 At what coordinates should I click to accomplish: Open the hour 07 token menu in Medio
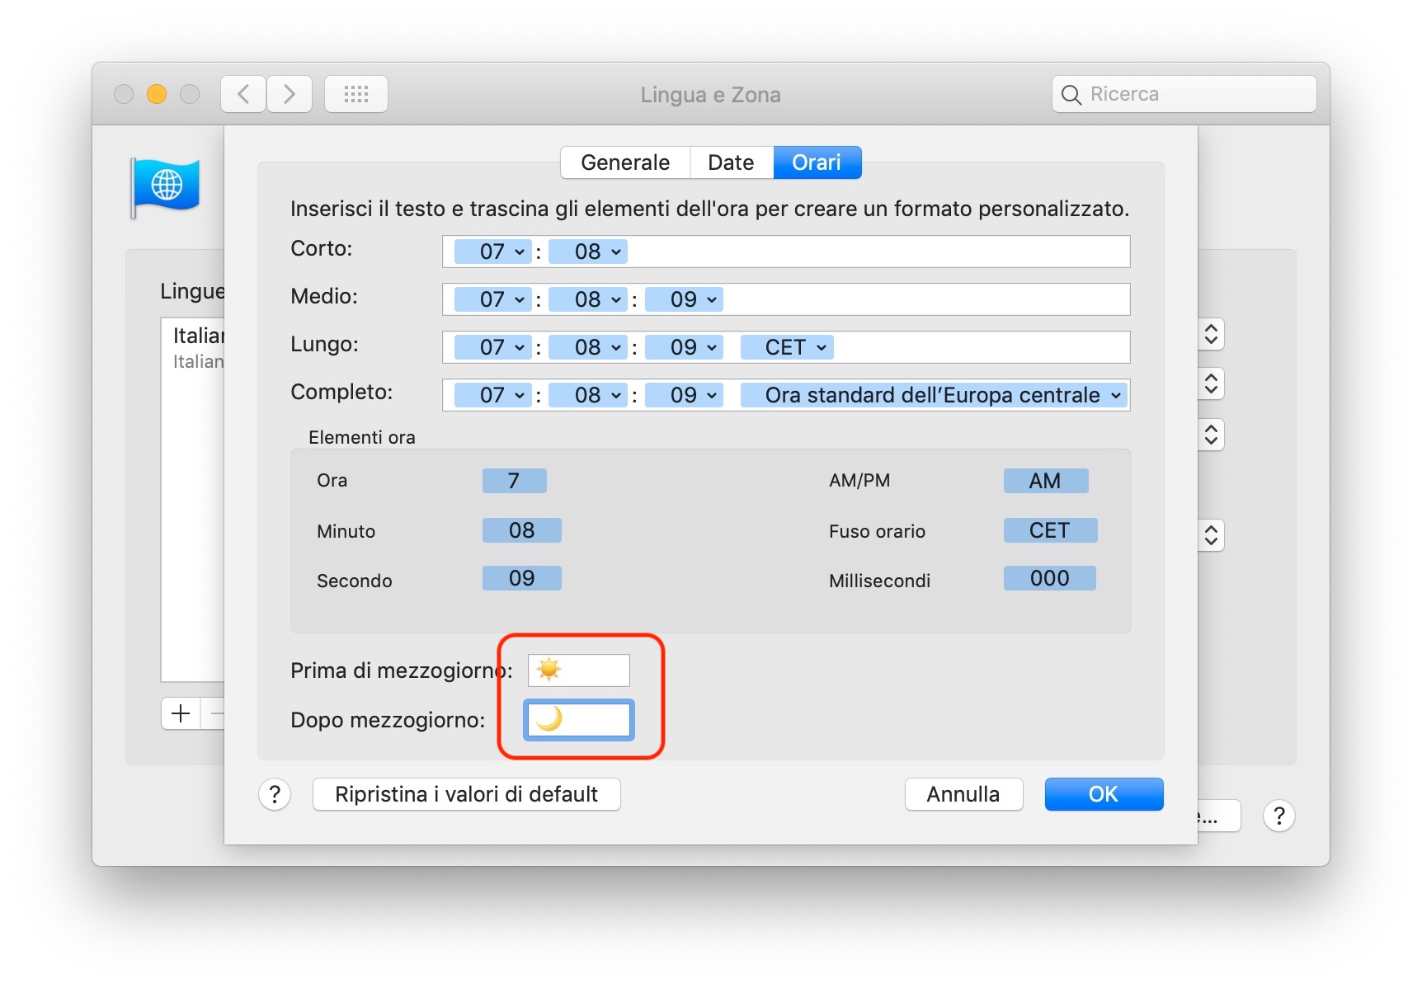point(493,299)
